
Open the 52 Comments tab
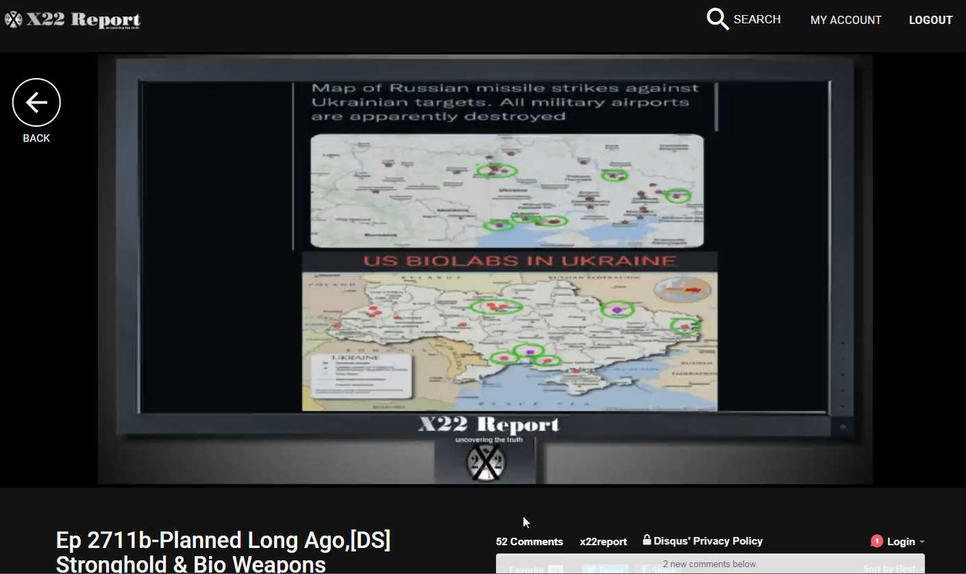click(530, 541)
